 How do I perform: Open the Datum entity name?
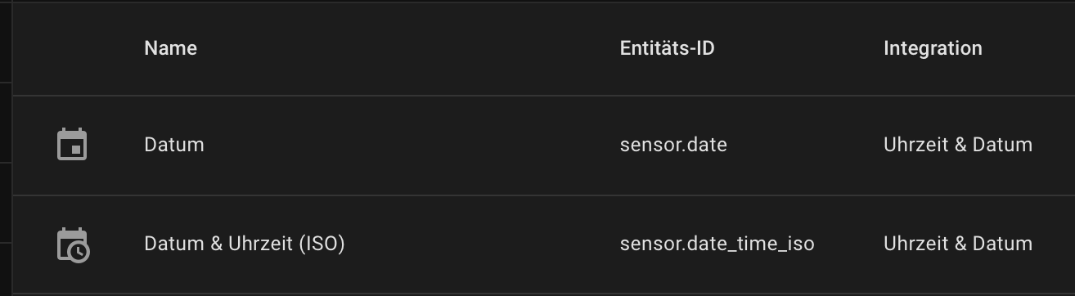pyautogui.click(x=174, y=145)
